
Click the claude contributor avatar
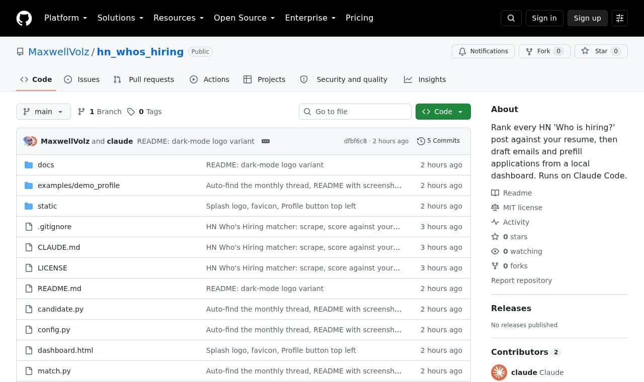point(499,372)
